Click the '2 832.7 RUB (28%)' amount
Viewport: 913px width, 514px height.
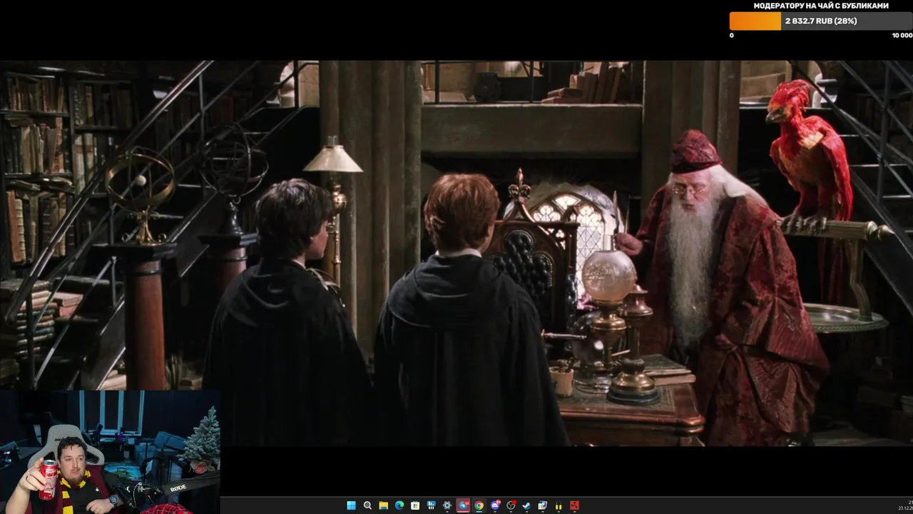pyautogui.click(x=821, y=21)
